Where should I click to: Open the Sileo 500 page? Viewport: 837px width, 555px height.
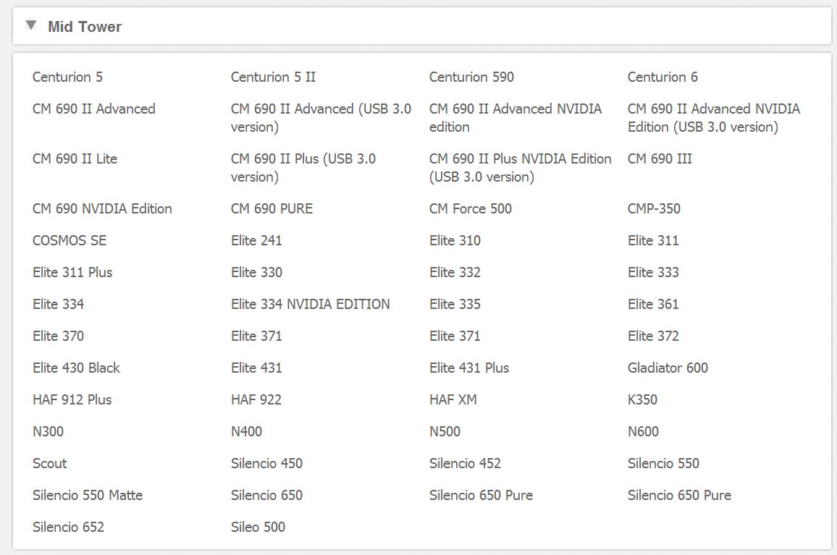click(x=258, y=527)
